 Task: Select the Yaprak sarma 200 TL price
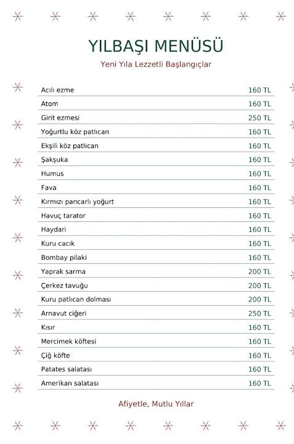pyautogui.click(x=259, y=271)
